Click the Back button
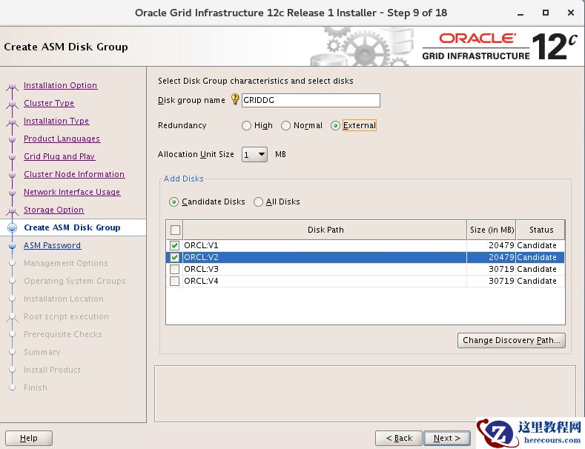585x449 pixels. (398, 438)
